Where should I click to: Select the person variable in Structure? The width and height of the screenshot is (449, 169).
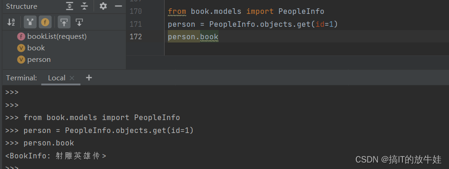[34, 60]
